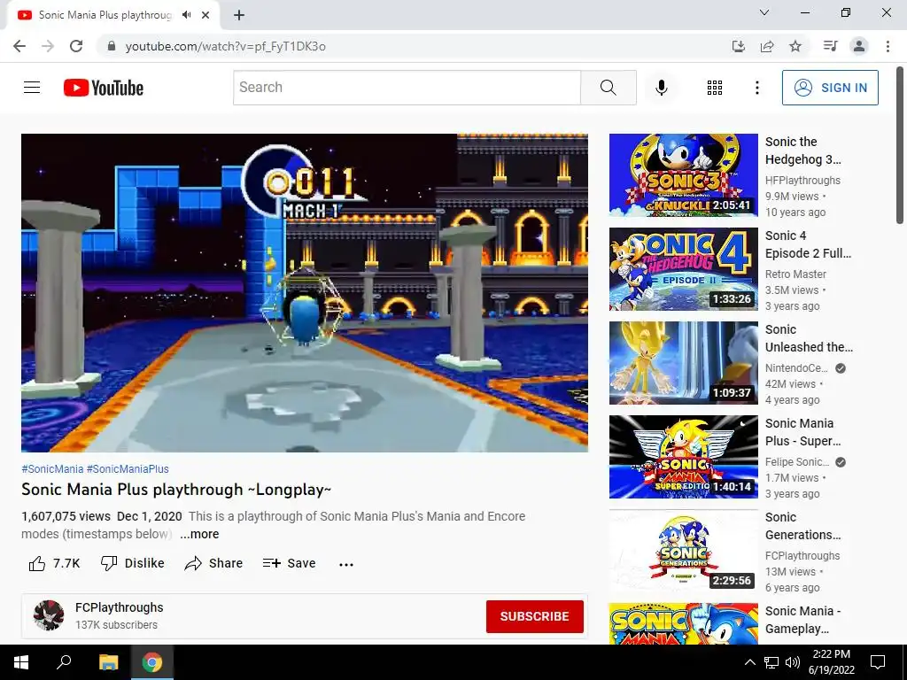Click the HFPlaythroughs channel name
This screenshot has height=680, width=907.
802,181
